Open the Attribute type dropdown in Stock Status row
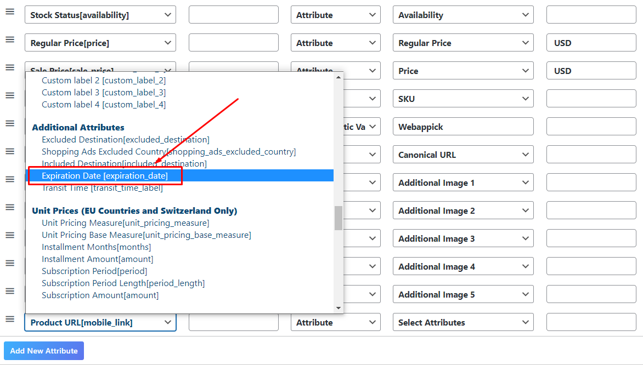The height and width of the screenshot is (365, 643). 335,15
